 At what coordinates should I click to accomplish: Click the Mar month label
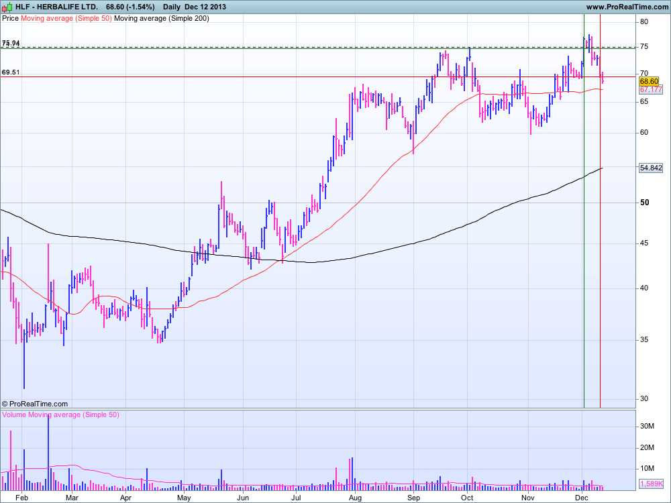(72, 498)
